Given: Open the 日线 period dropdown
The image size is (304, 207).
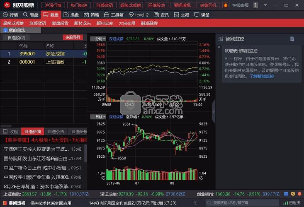Looking at the screenshot, I should click(x=98, y=117).
